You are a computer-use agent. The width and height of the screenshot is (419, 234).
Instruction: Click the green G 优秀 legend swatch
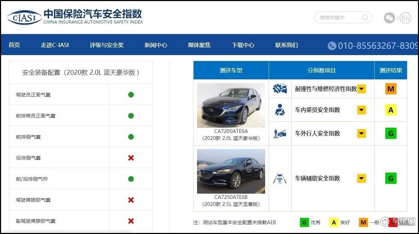click(304, 222)
